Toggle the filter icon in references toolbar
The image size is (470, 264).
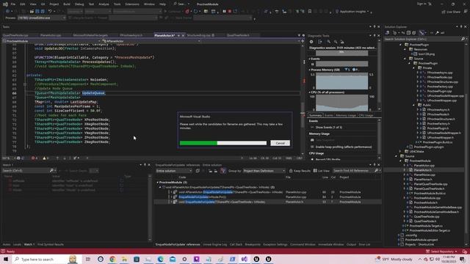click(x=223, y=171)
